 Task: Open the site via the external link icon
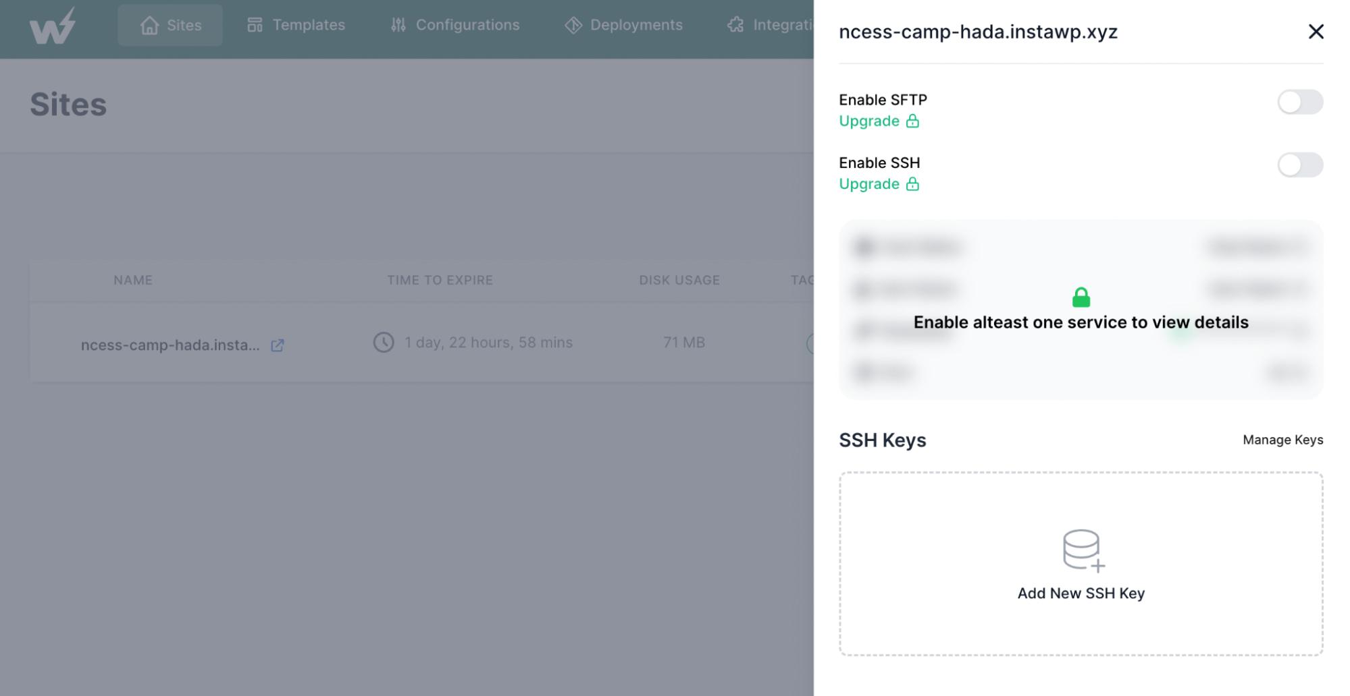point(277,345)
